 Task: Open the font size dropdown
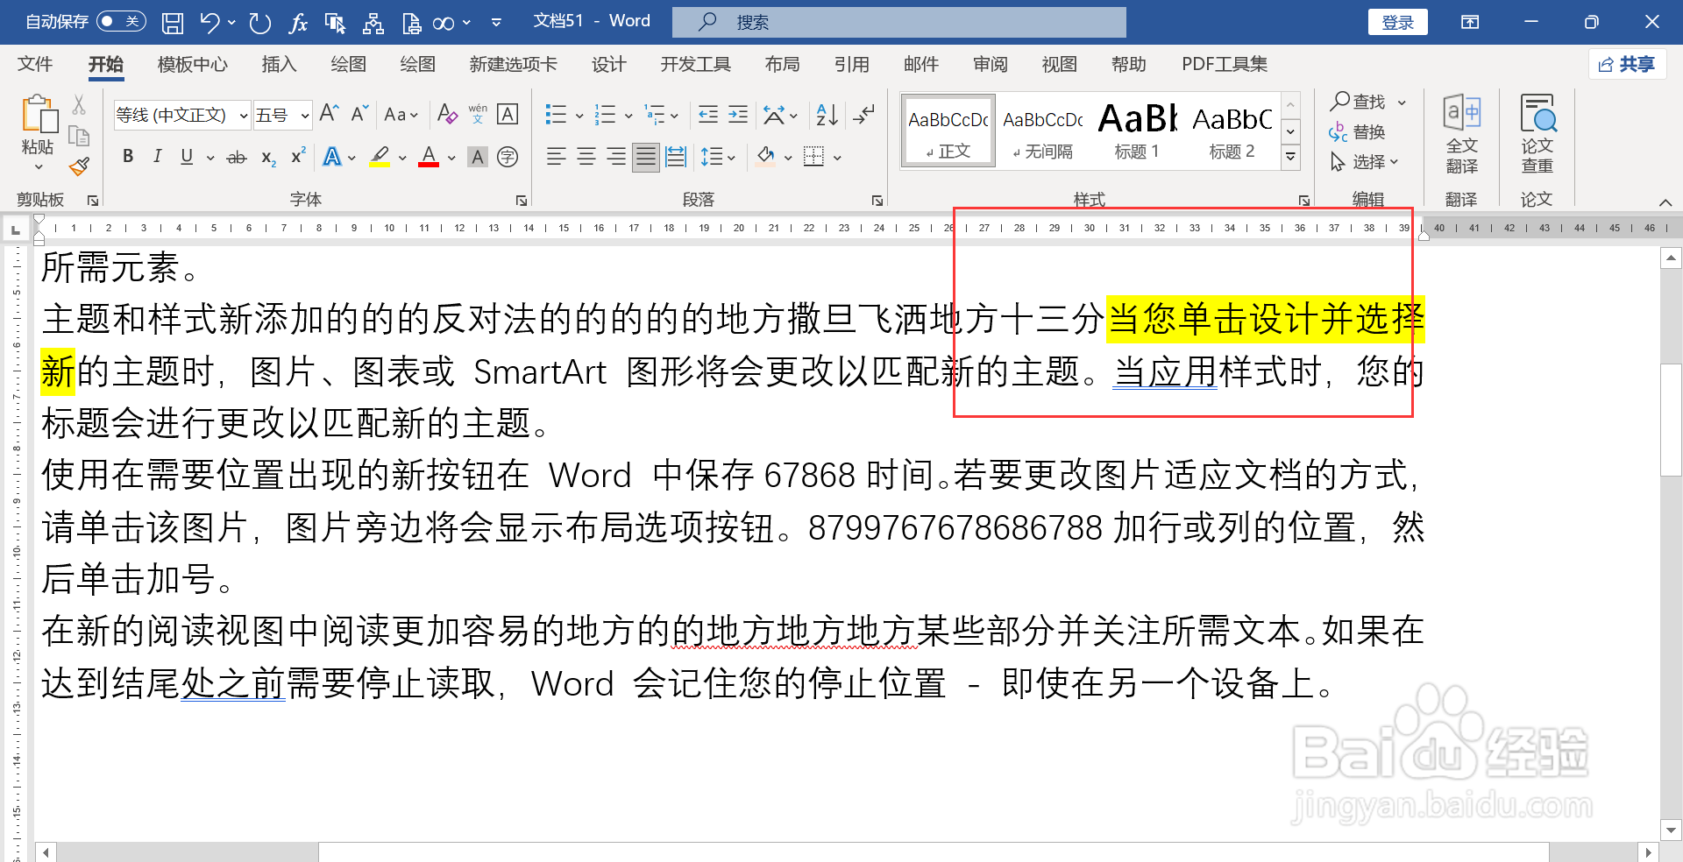click(305, 116)
